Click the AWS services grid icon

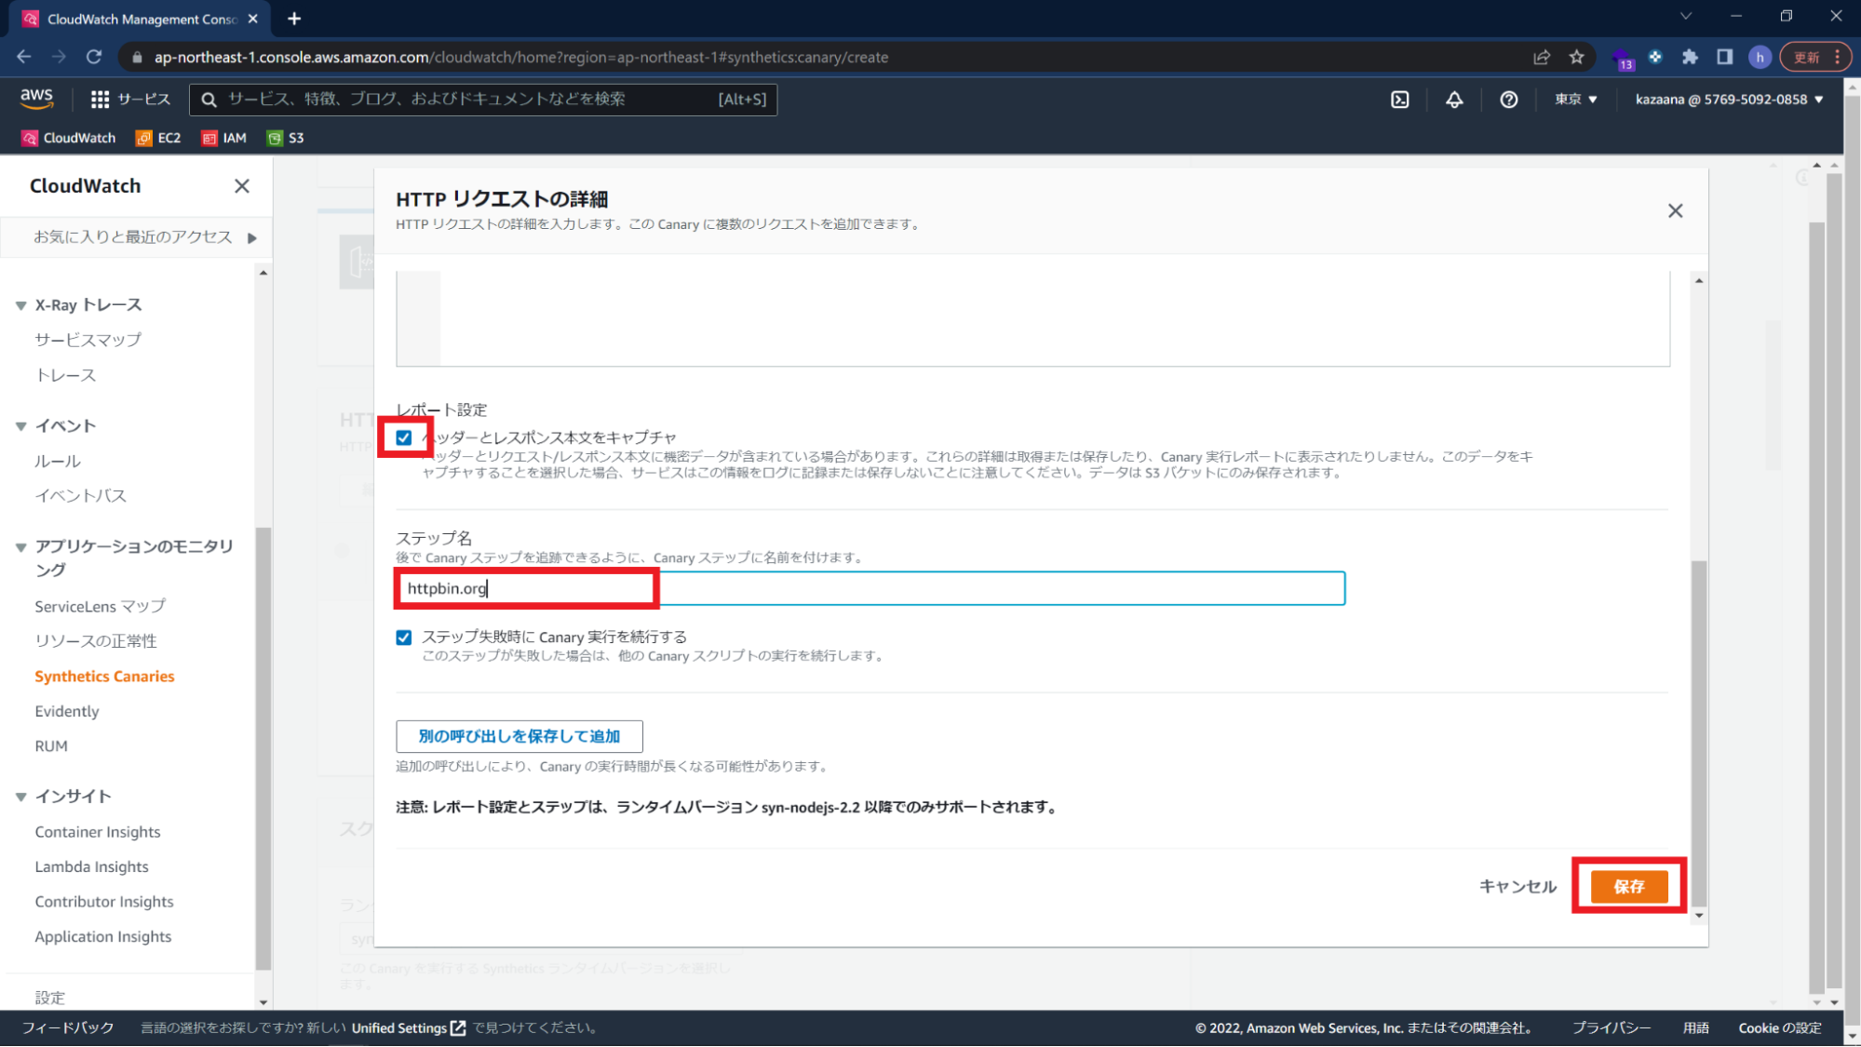100,99
